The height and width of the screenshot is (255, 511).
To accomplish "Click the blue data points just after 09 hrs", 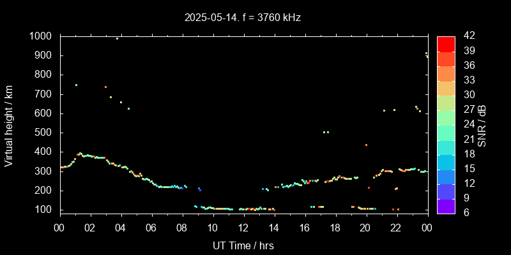I will (x=199, y=189).
